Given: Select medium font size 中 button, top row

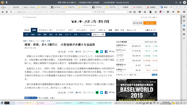Looking at the screenshot, I should point(62,52).
